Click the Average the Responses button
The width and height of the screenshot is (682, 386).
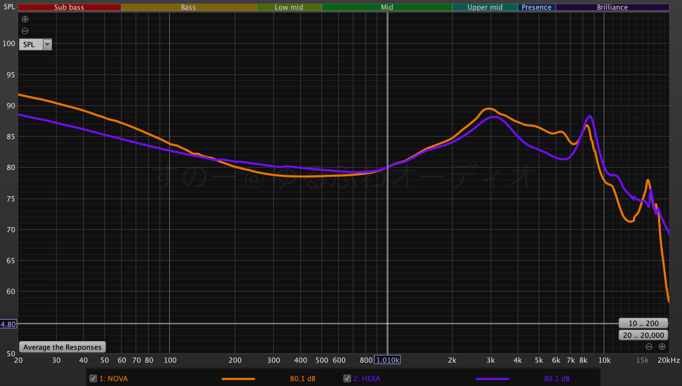pyautogui.click(x=63, y=347)
